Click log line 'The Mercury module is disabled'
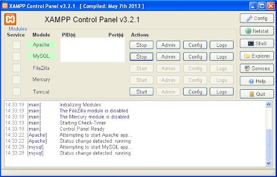The image size is (277, 177). coord(94,117)
